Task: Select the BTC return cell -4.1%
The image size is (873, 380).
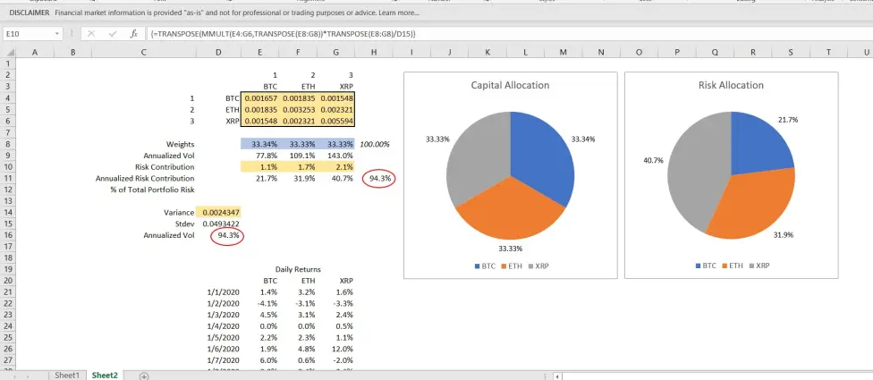Action: click(259, 303)
